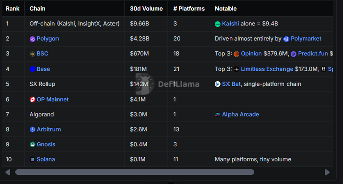
Task: Click the Alpha Arcade logo icon
Action: 218,115
